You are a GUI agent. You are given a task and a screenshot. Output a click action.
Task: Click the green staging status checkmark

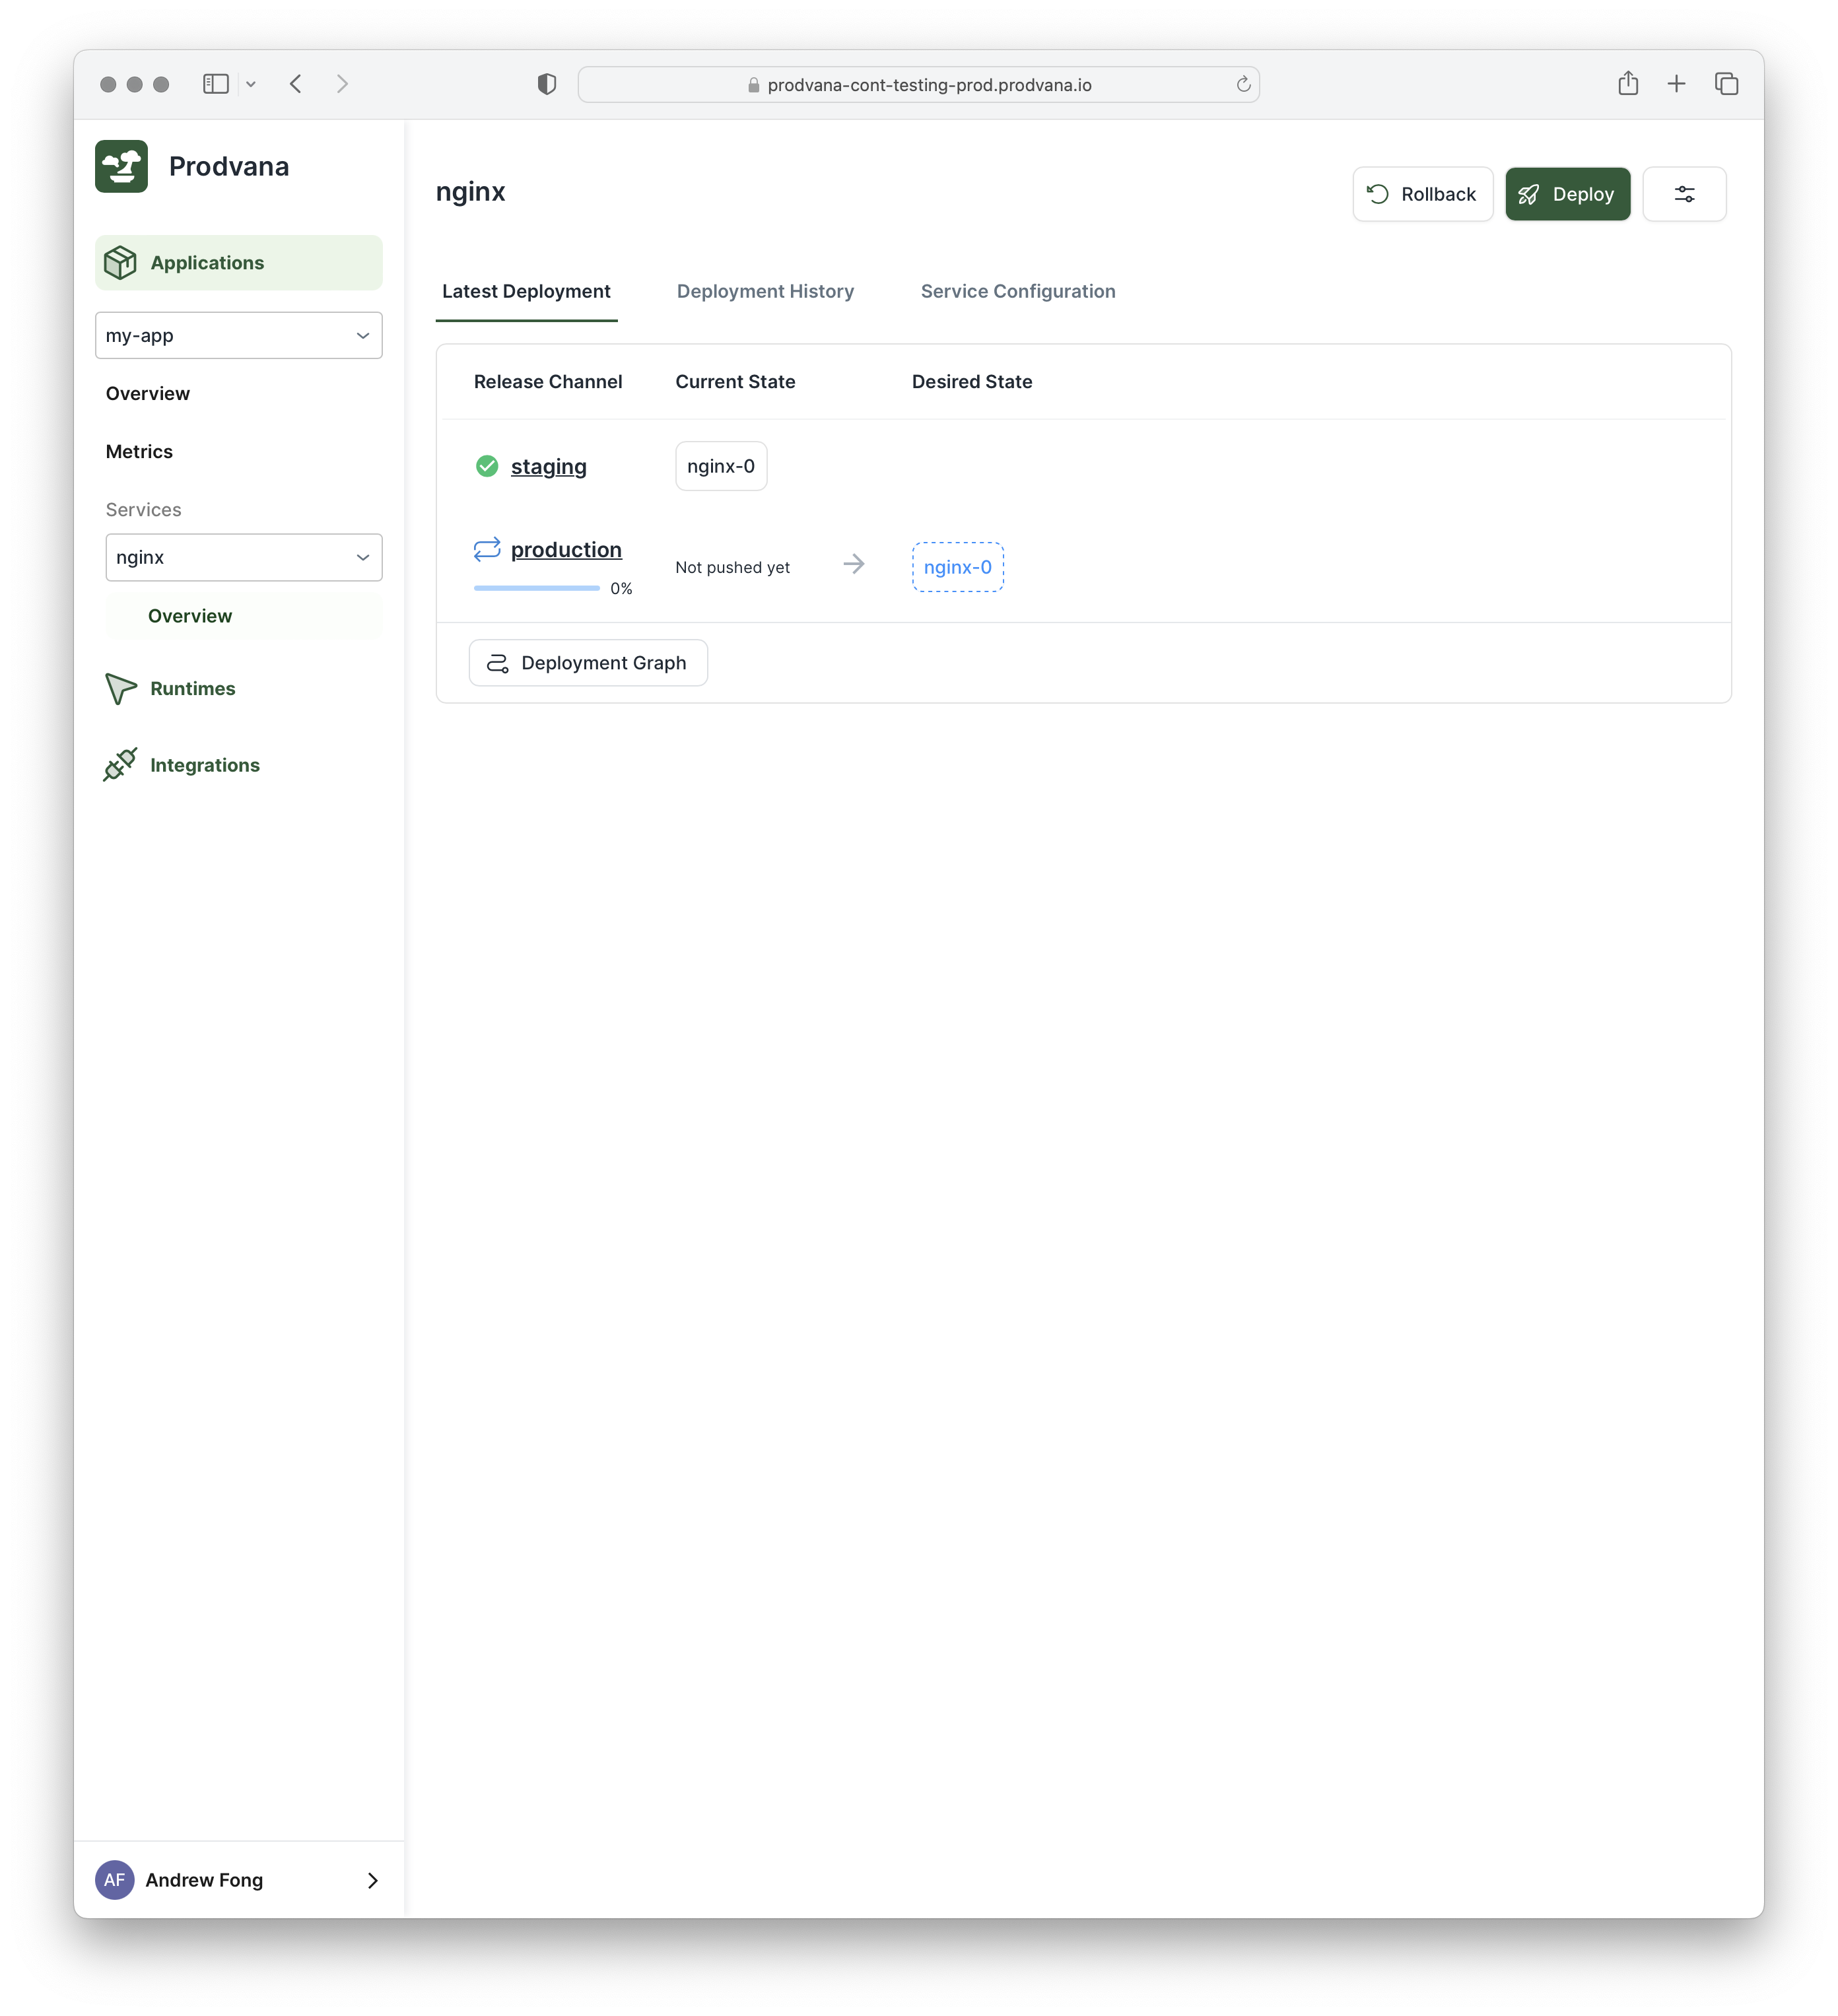coord(487,466)
